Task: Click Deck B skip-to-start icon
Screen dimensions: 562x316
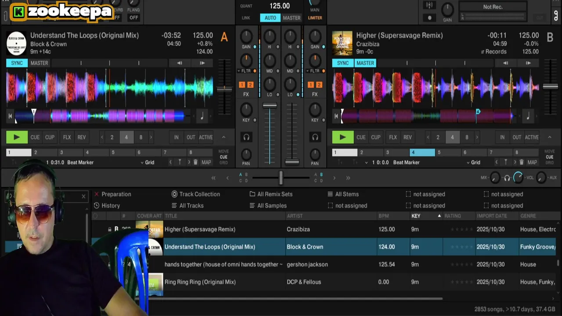Action: click(x=336, y=116)
